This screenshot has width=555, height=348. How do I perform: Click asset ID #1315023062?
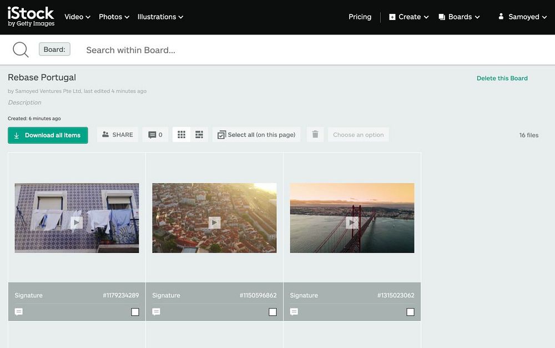click(x=396, y=295)
